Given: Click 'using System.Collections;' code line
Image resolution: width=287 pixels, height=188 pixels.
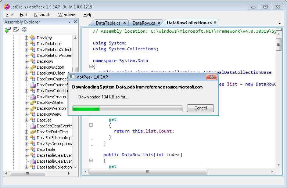Looking at the screenshot, I should pyautogui.click(x=125, y=49).
